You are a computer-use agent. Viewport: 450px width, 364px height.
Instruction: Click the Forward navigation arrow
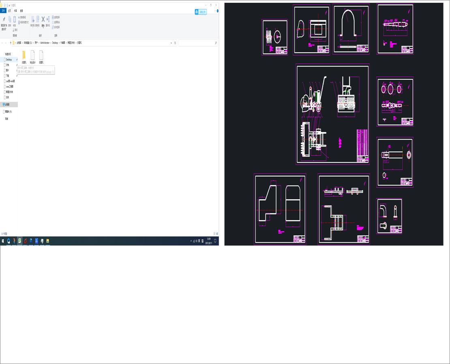6,43
